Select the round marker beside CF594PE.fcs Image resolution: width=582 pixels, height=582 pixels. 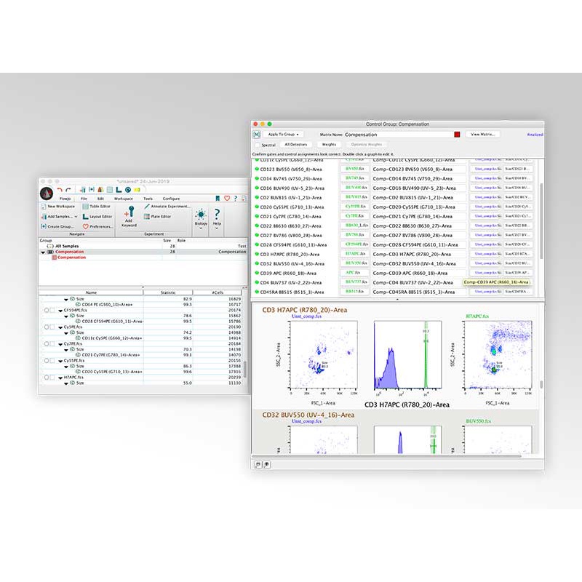47,310
